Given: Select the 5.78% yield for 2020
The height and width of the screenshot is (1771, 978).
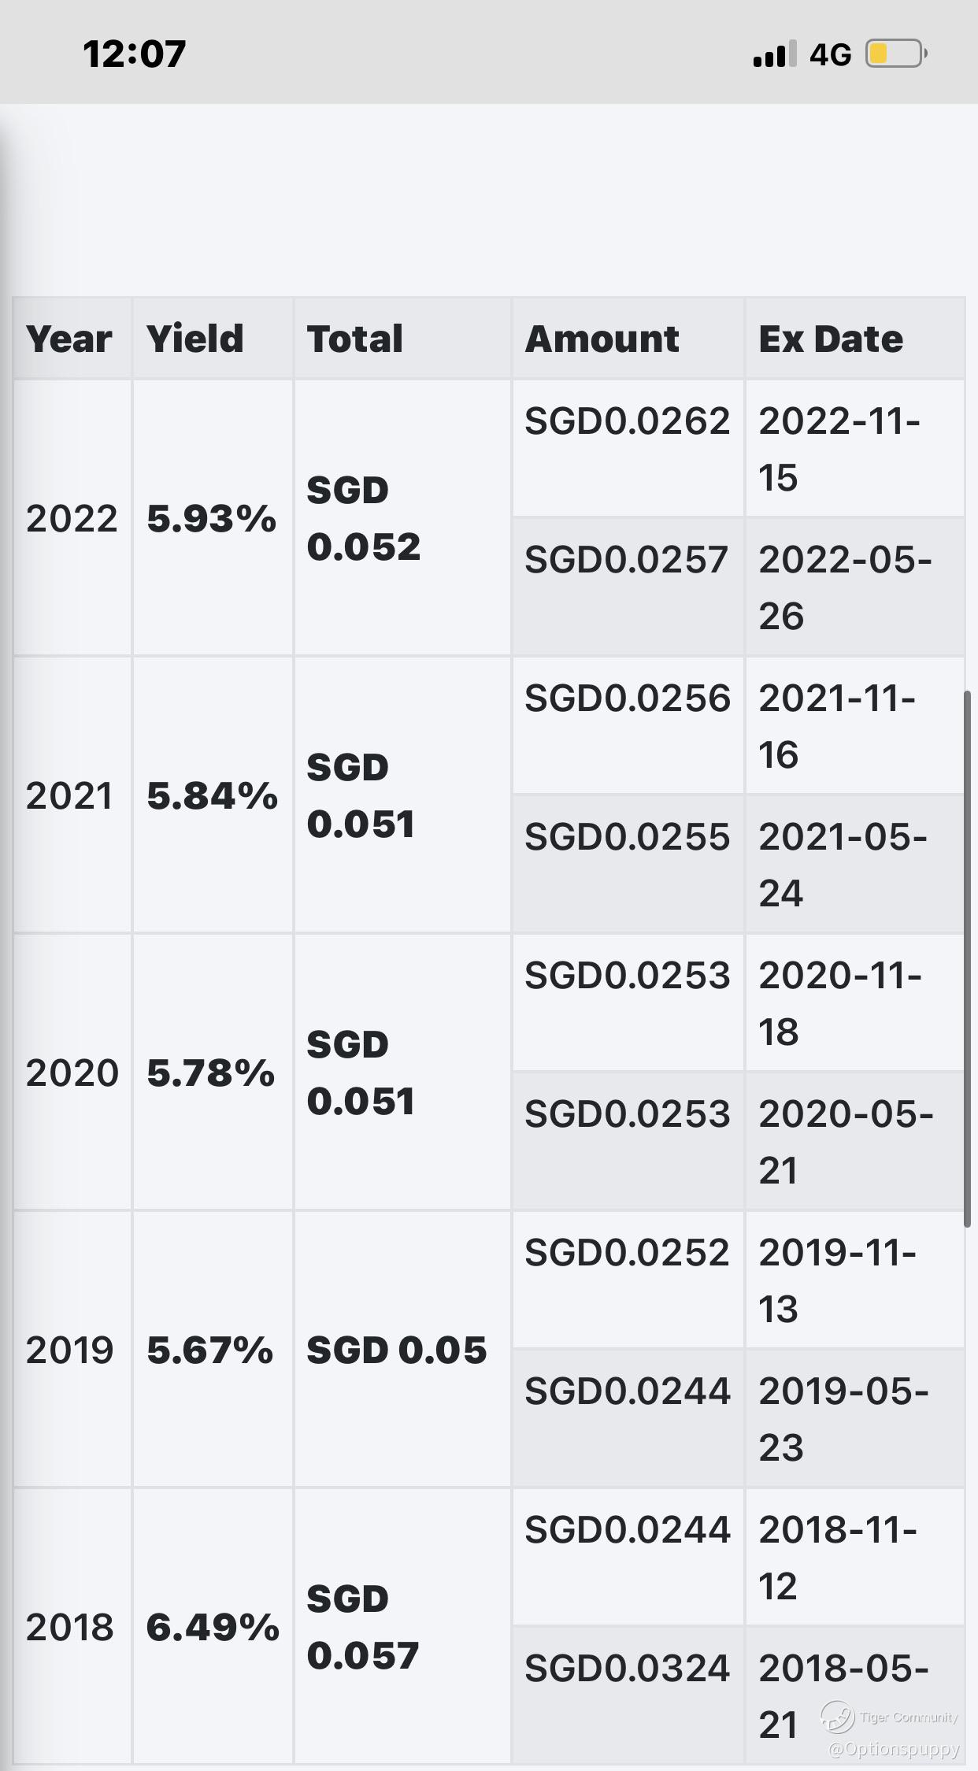Looking at the screenshot, I should click(x=211, y=1073).
